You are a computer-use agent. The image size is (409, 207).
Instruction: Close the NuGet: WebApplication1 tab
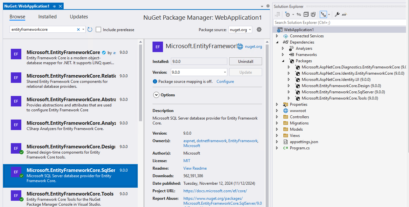[60, 6]
